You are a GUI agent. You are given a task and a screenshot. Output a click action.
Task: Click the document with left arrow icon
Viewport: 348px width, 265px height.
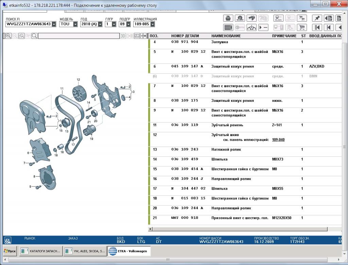329,18
